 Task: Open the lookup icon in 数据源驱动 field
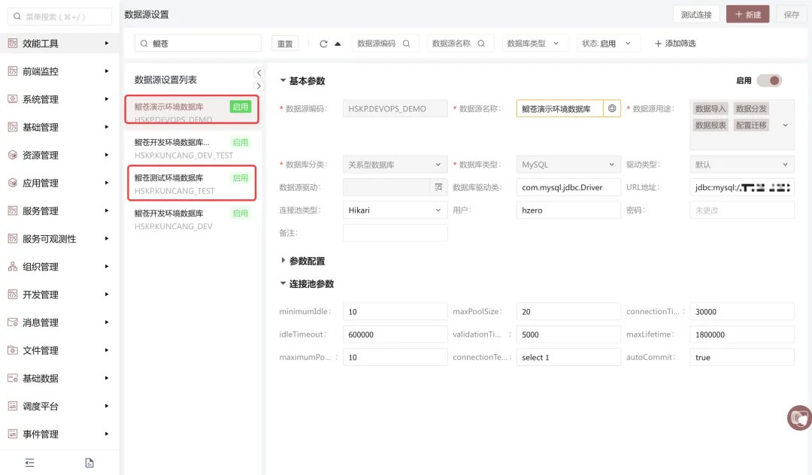pos(438,187)
